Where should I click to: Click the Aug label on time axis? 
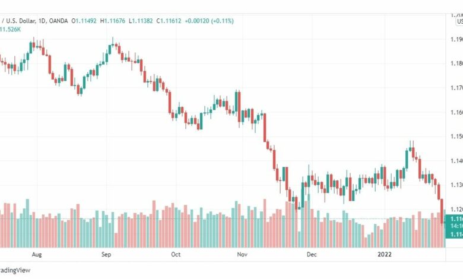click(x=37, y=255)
